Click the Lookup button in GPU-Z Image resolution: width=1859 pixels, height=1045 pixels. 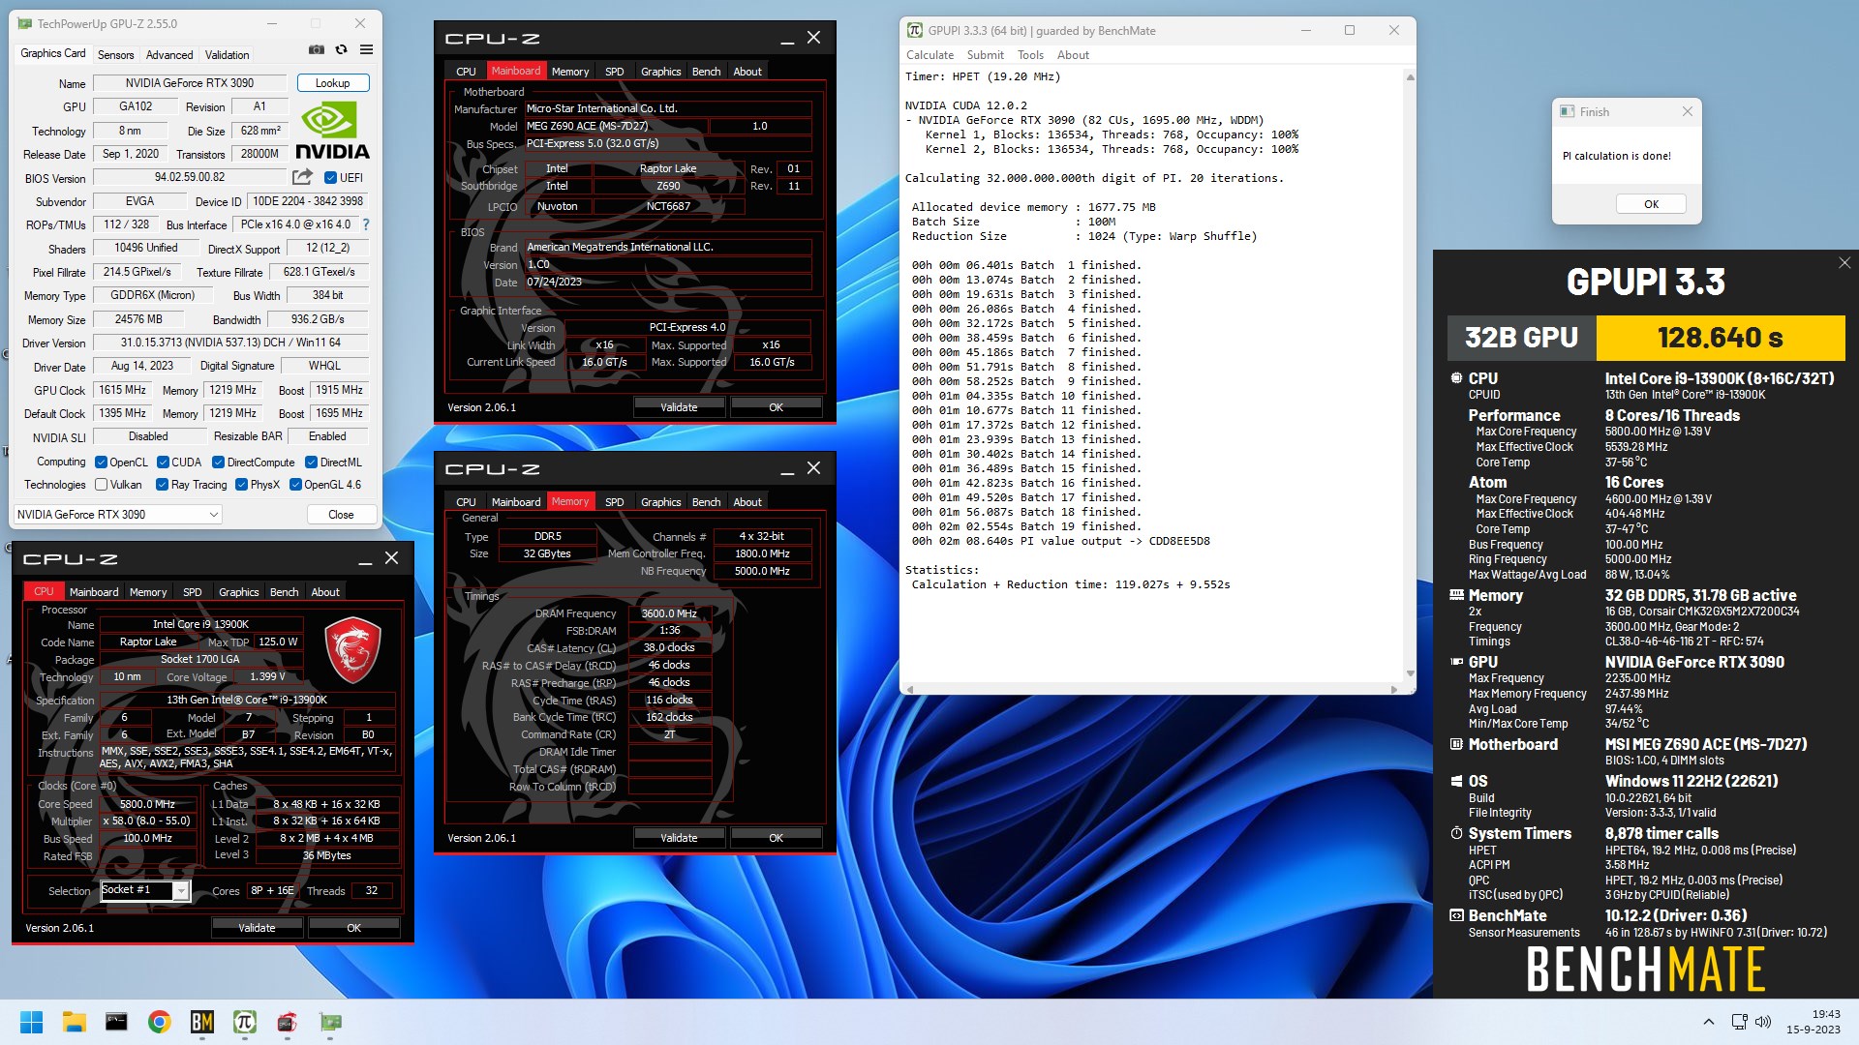pos(333,83)
